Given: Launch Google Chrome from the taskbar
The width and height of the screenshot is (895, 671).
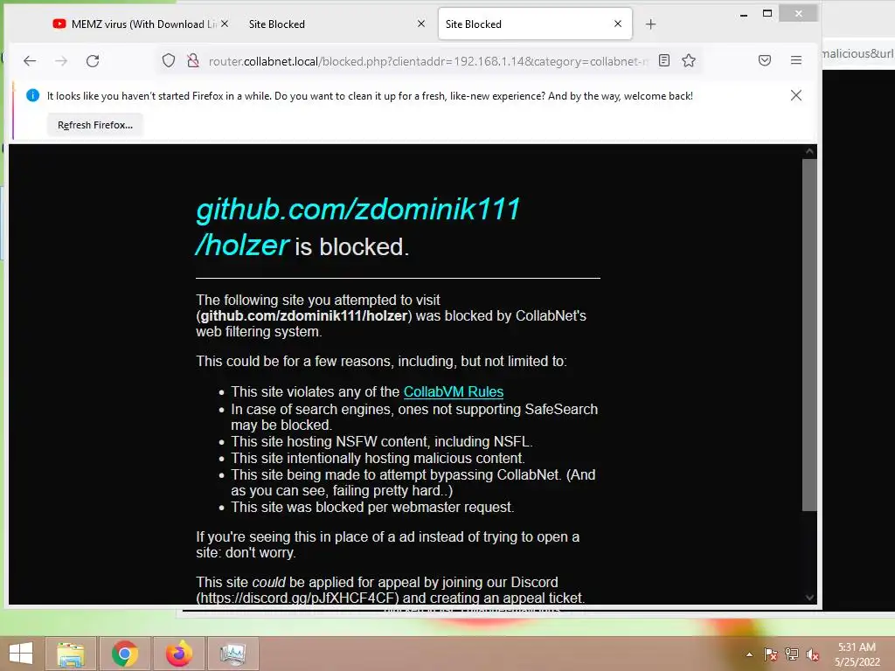Looking at the screenshot, I should [x=125, y=654].
